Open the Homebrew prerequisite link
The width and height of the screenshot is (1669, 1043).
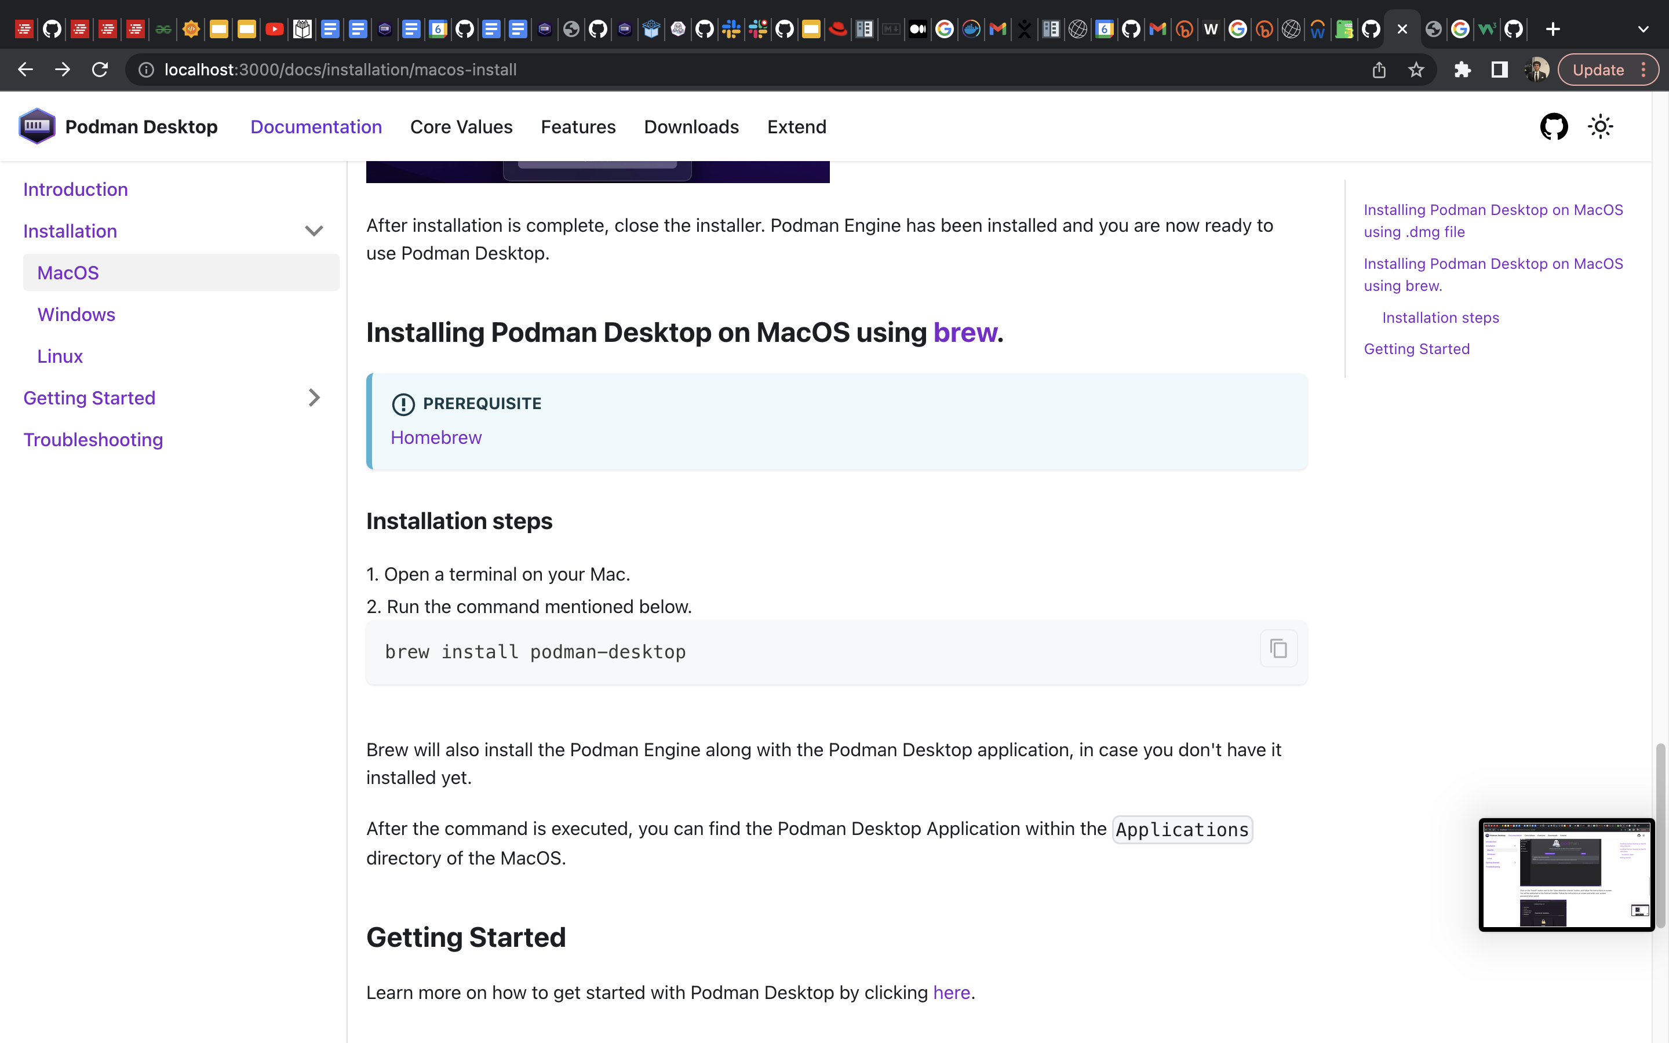click(436, 437)
